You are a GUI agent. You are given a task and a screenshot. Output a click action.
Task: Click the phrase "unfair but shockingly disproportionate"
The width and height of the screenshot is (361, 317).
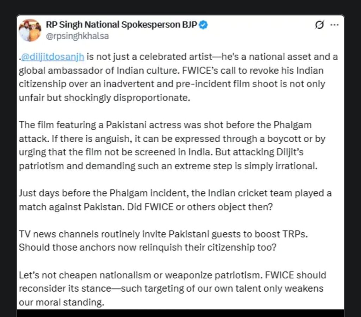point(104,98)
